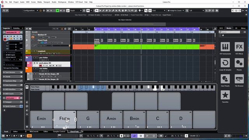249x140 pixels.
Task: Toggle global Write automation W button
Action: click(61, 10)
